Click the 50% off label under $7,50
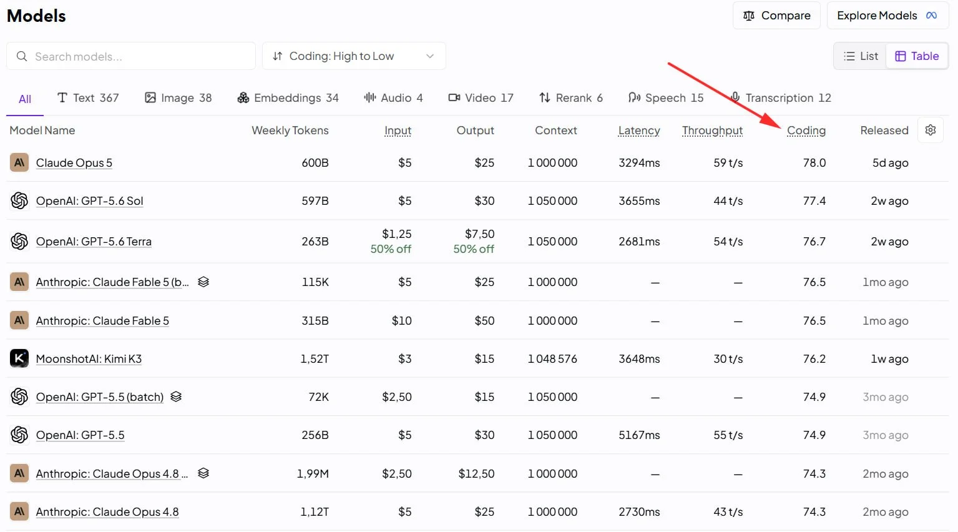This screenshot has height=532, width=958. tap(474, 249)
